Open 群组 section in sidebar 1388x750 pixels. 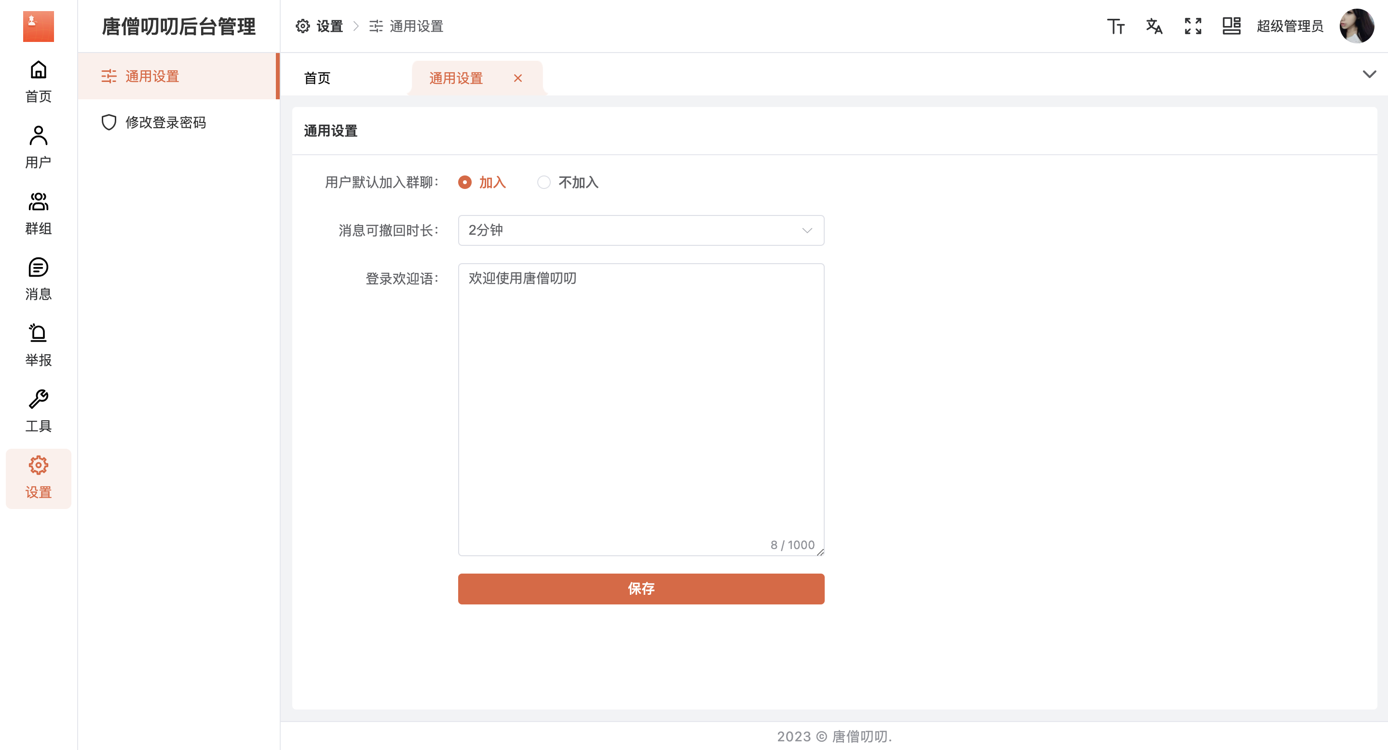[x=38, y=213]
